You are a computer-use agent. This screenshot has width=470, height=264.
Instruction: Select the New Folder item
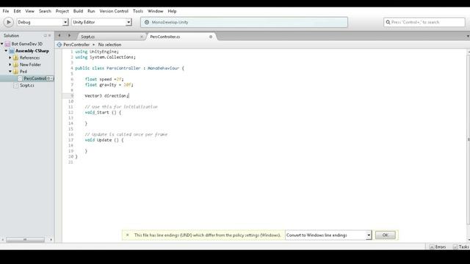click(x=30, y=65)
